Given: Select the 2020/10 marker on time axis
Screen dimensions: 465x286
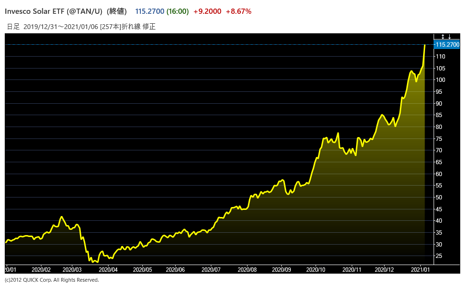Looking at the screenshot, I should click(316, 269).
